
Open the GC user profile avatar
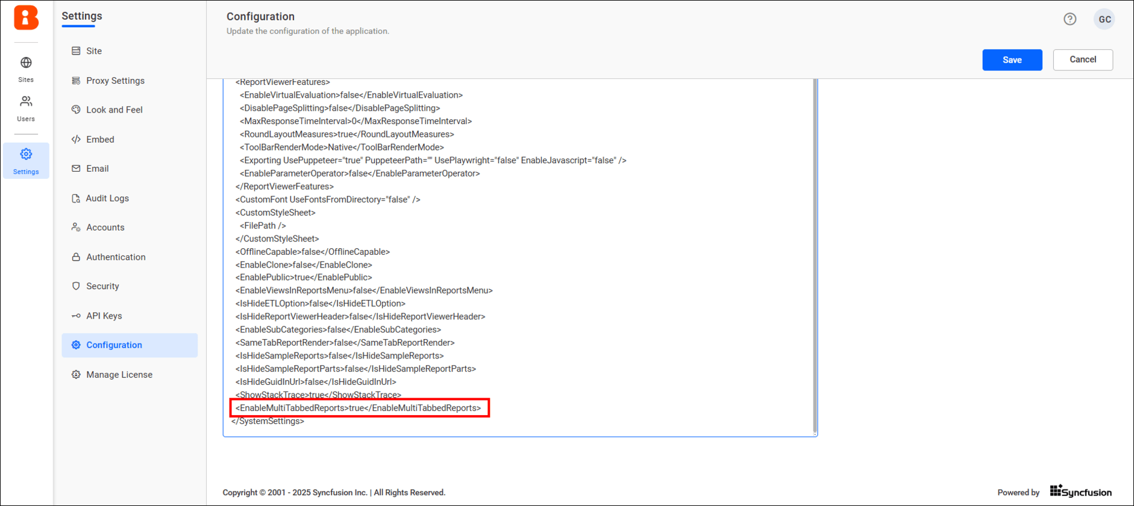pos(1104,19)
